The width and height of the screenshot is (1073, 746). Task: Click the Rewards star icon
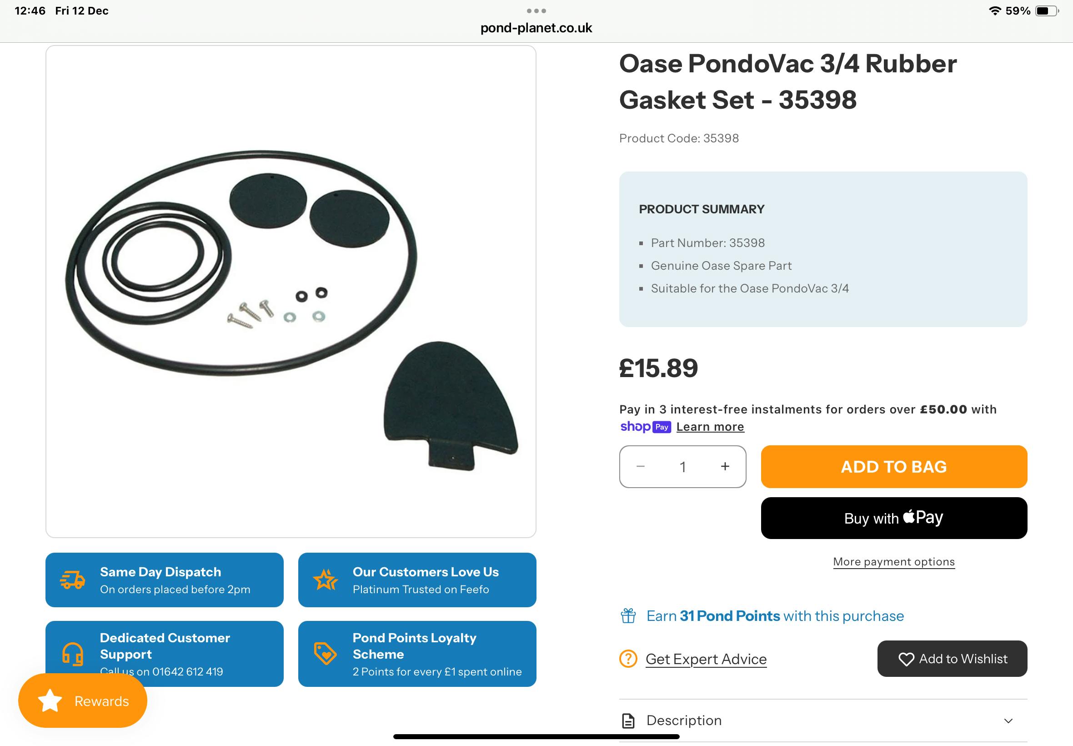[50, 701]
